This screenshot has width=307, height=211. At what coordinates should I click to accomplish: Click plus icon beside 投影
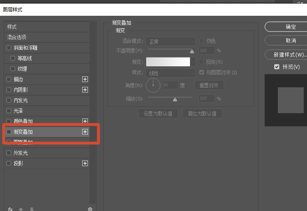tap(85, 163)
